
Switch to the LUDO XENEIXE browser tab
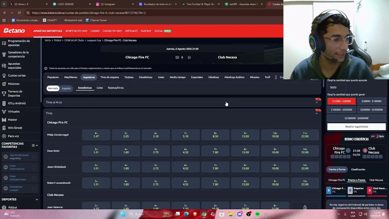72,4
